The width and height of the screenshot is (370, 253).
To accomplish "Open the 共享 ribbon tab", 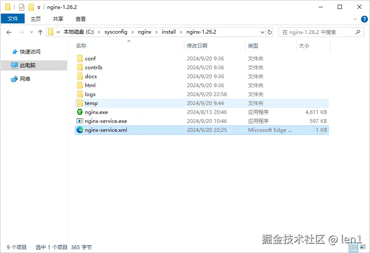I will click(x=58, y=19).
